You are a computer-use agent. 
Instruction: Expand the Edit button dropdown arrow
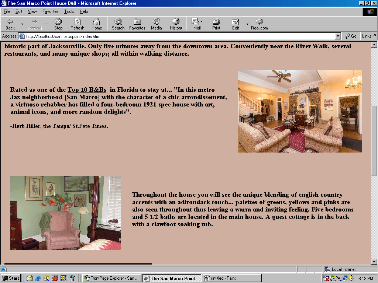(x=247, y=24)
